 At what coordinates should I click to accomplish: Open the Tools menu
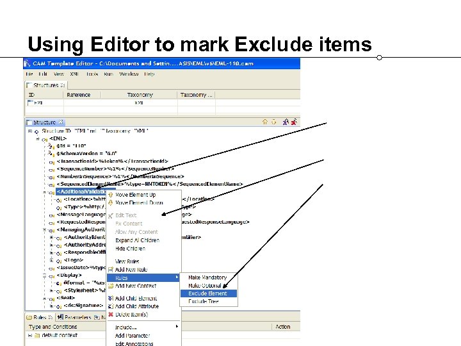(92, 74)
